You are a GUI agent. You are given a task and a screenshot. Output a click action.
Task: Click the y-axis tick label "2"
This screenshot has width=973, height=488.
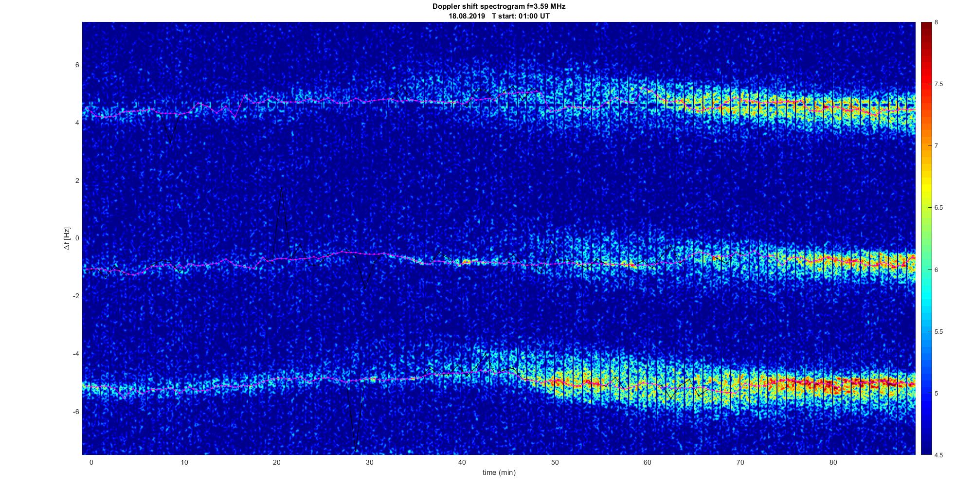point(77,181)
